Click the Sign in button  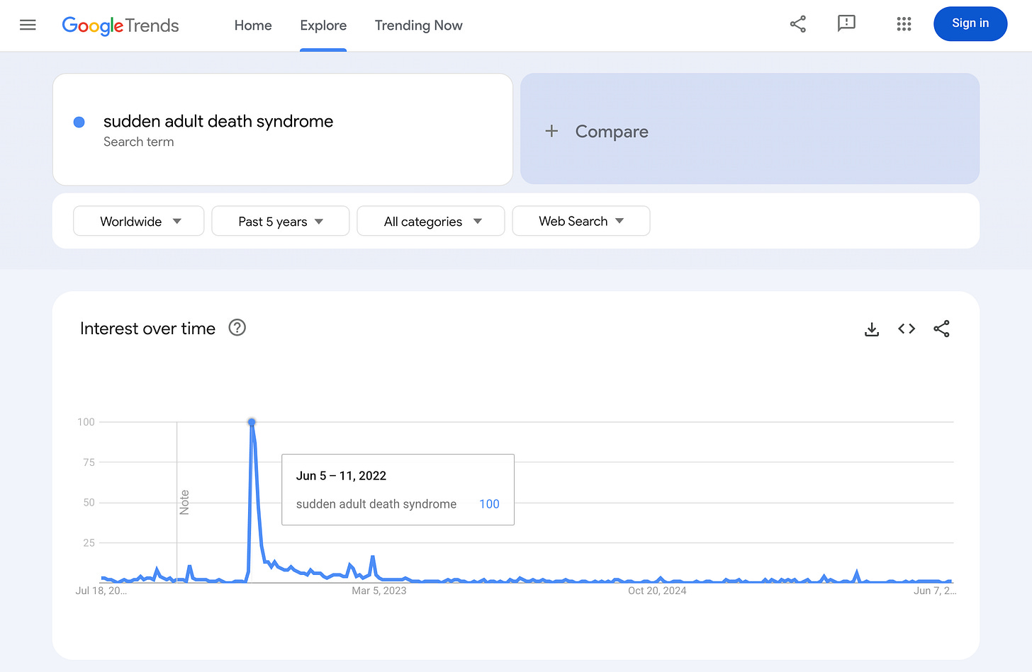coord(970,23)
